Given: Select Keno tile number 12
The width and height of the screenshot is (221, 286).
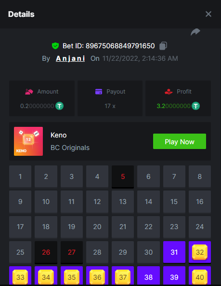Looking at the screenshot, I should 97,202.
